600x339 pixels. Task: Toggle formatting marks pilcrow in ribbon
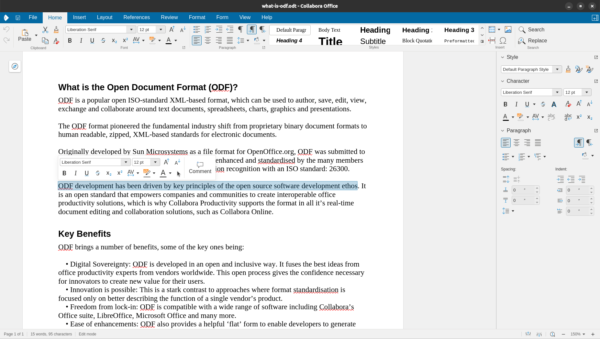click(x=240, y=29)
